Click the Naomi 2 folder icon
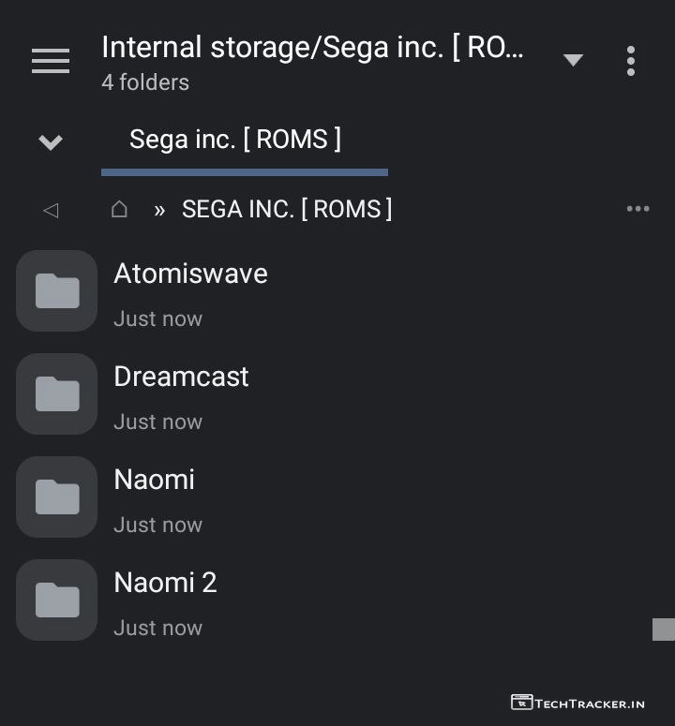Image resolution: width=675 pixels, height=726 pixels. [x=57, y=600]
